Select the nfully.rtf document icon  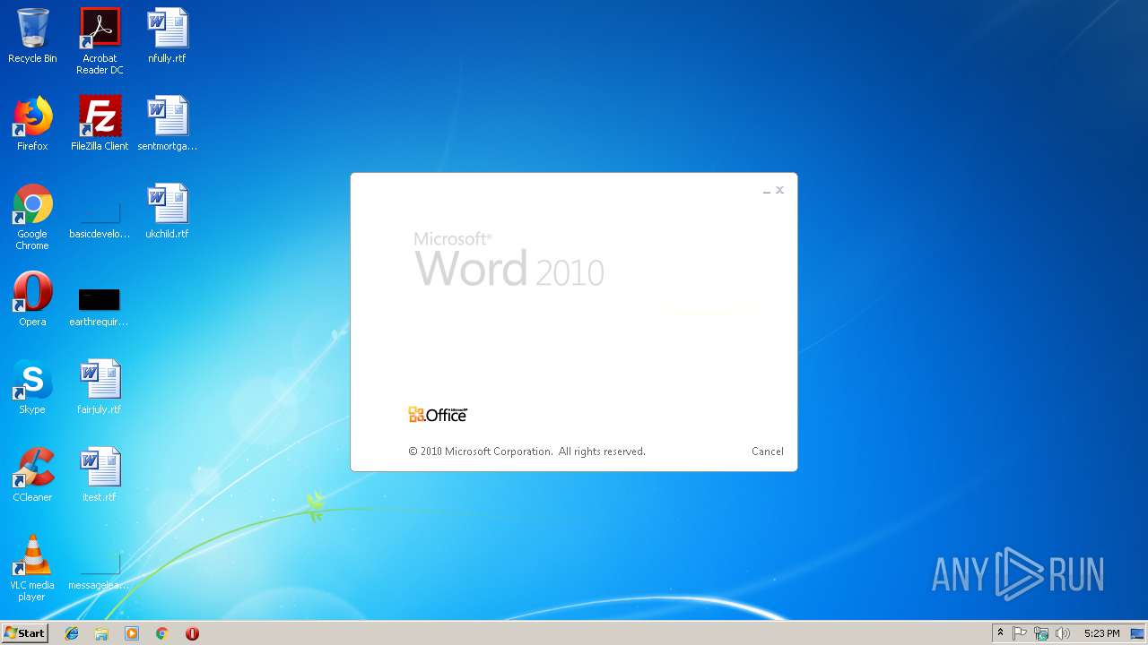coord(167,36)
